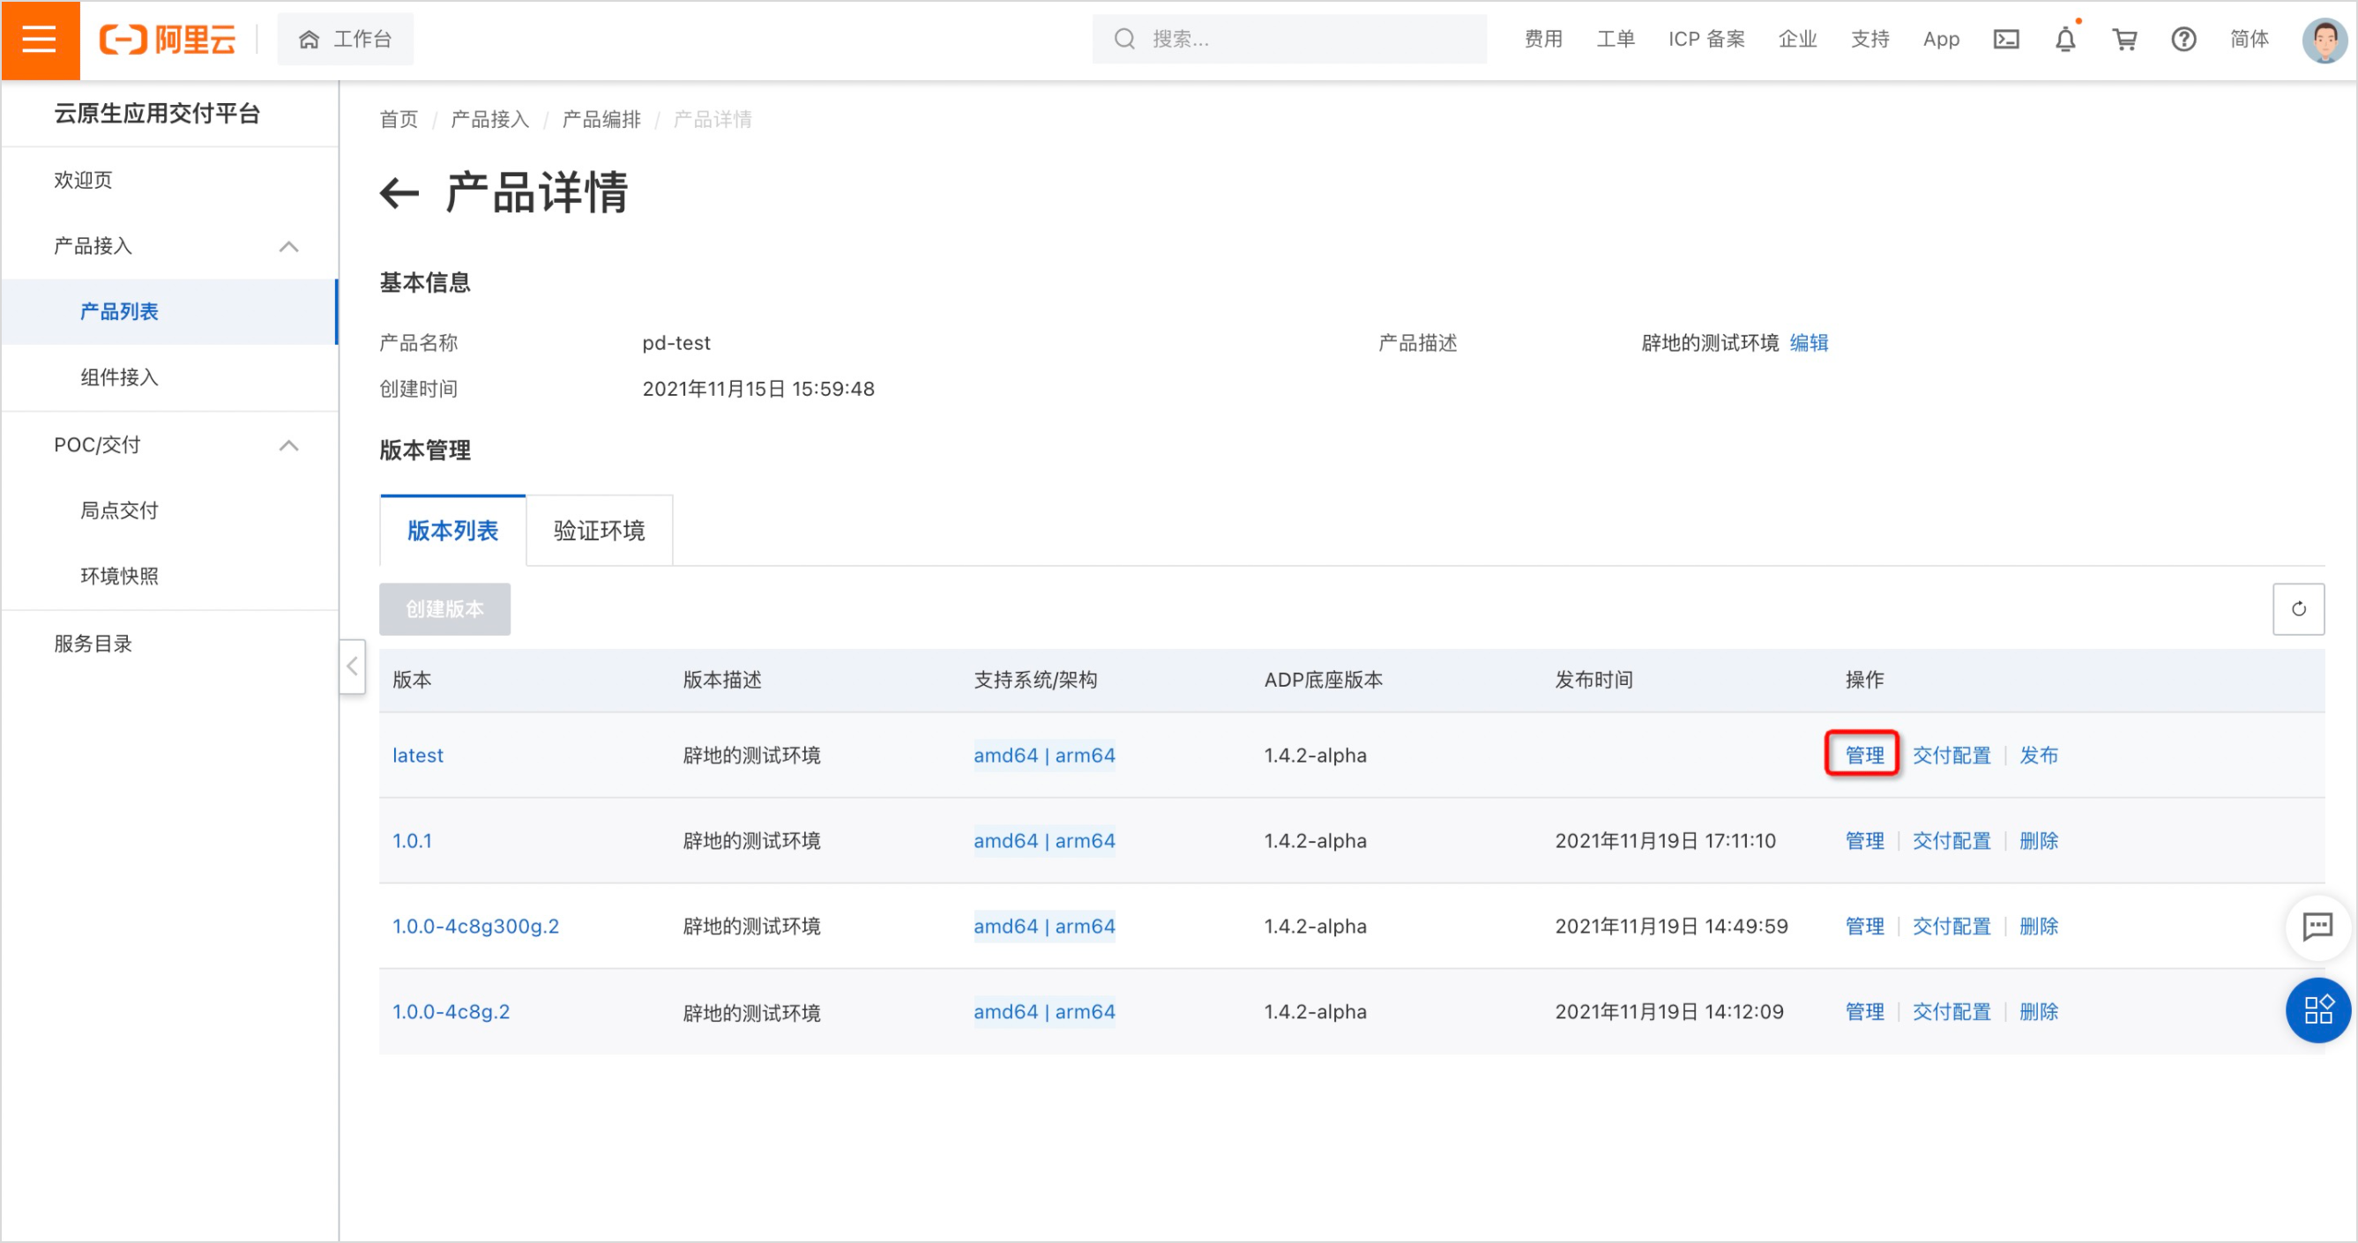Click 交付配置 for version 1.0.0-4c8g.2
Screen dimensions: 2358x1243
point(1951,1011)
